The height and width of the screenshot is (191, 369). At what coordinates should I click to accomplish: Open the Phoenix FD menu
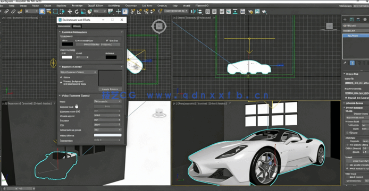[x=202, y=5]
